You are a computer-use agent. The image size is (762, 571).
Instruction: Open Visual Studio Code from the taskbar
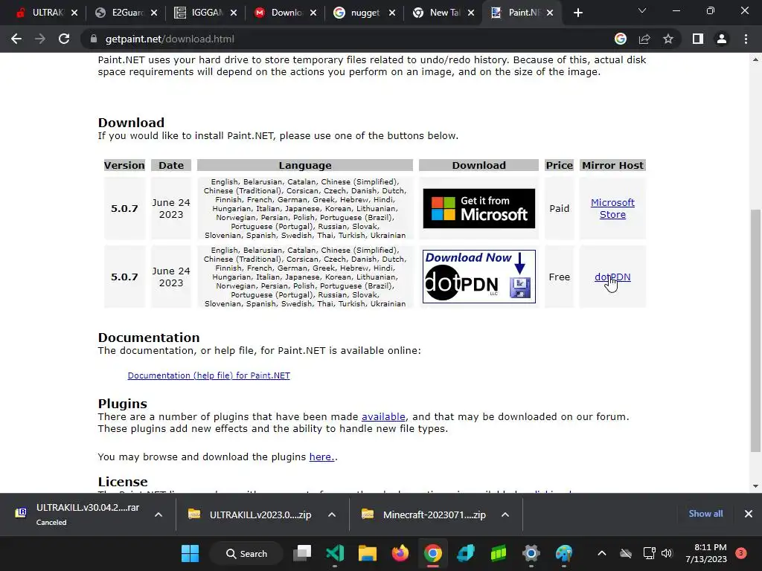[335, 553]
